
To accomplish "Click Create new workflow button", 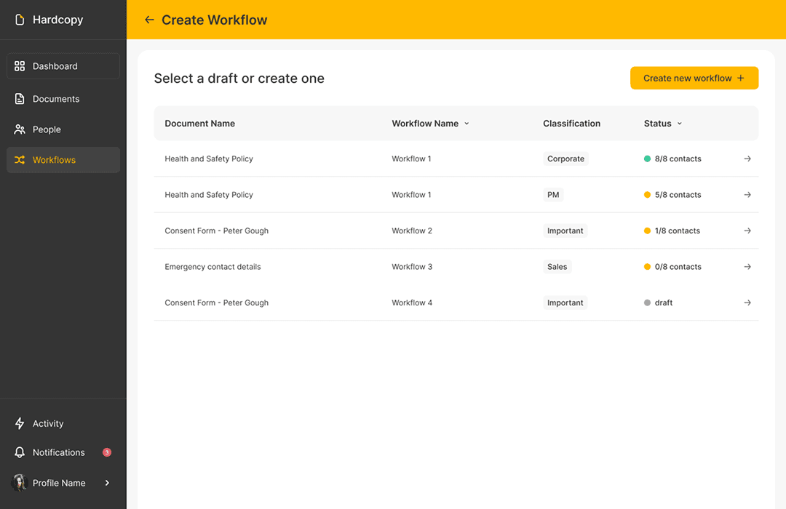I will click(694, 79).
